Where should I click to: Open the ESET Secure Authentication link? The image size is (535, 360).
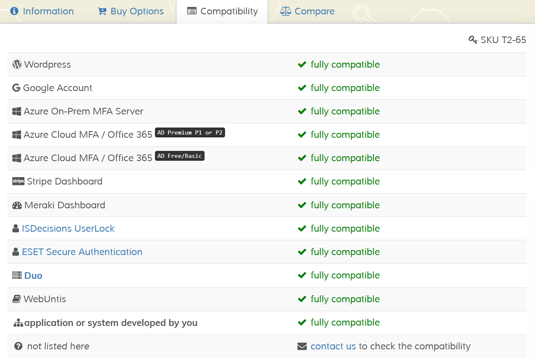[82, 252]
